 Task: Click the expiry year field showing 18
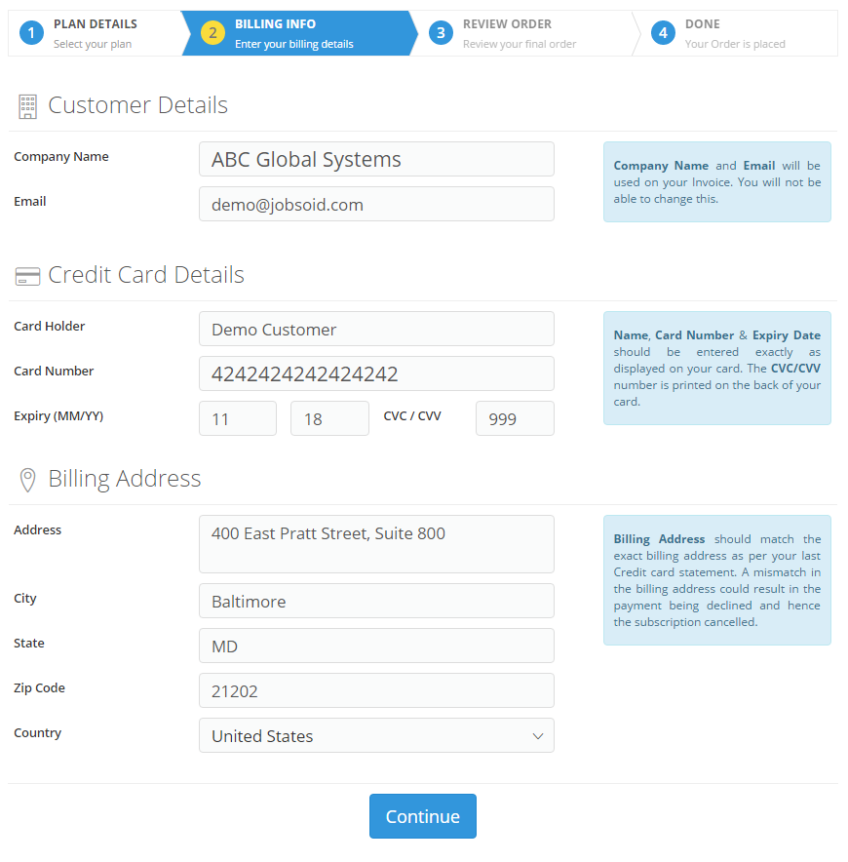coord(329,418)
